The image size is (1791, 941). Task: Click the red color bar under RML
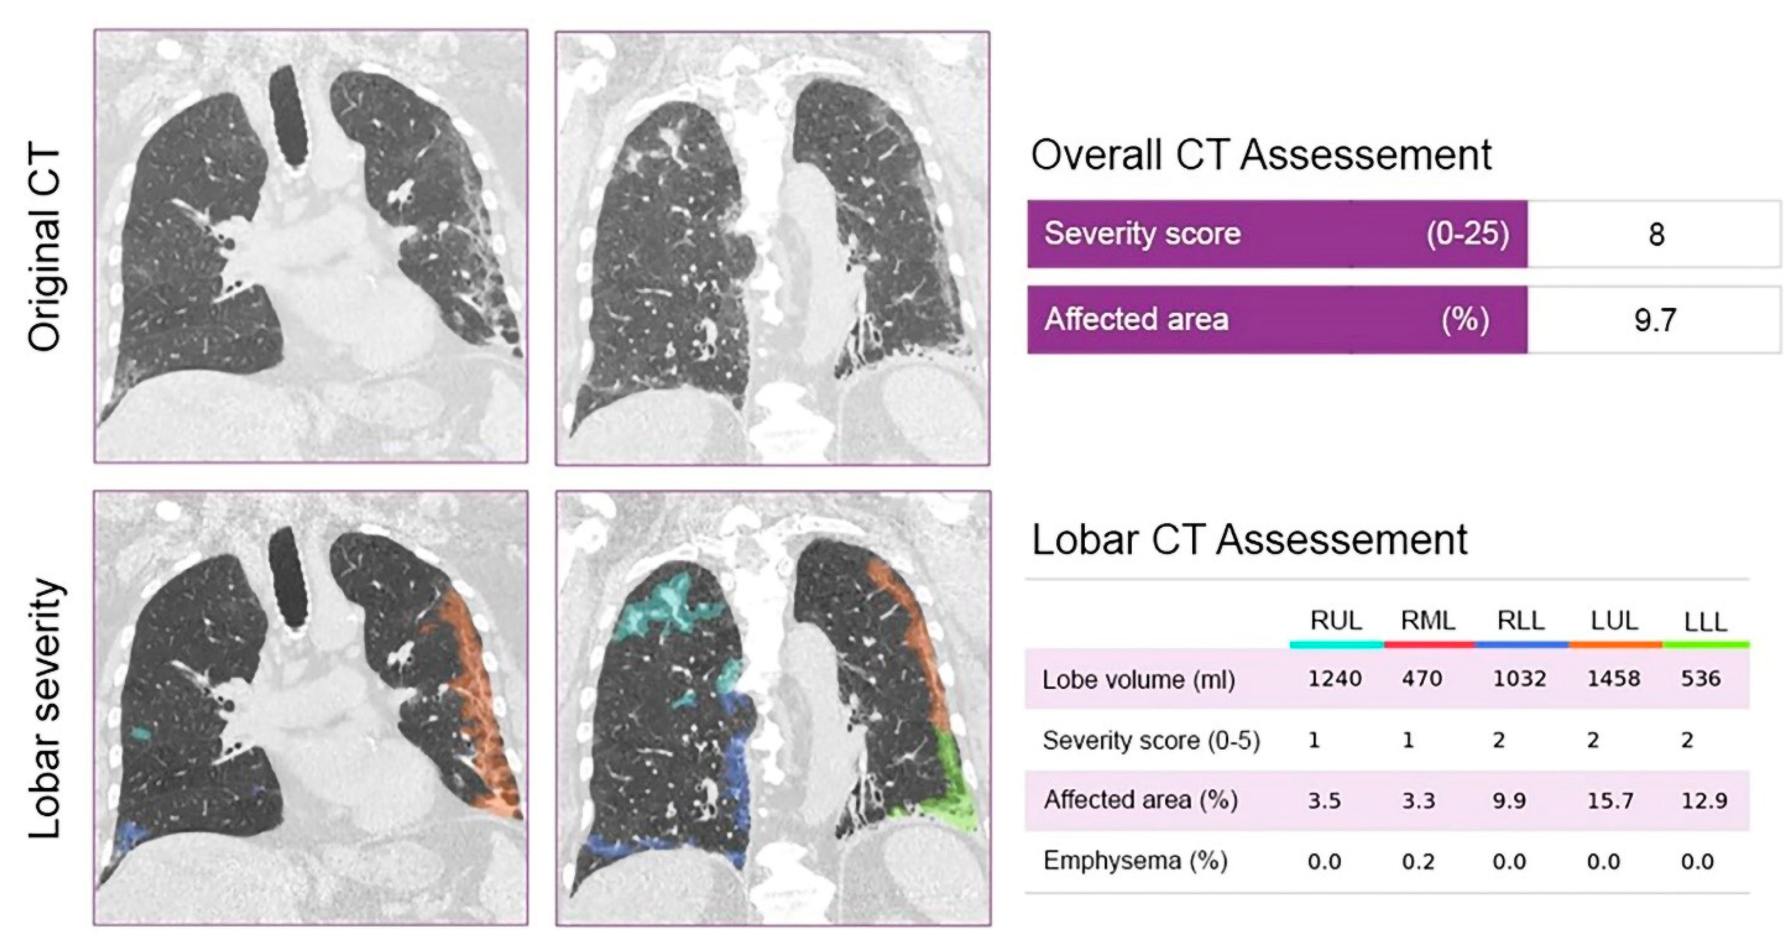point(1430,645)
